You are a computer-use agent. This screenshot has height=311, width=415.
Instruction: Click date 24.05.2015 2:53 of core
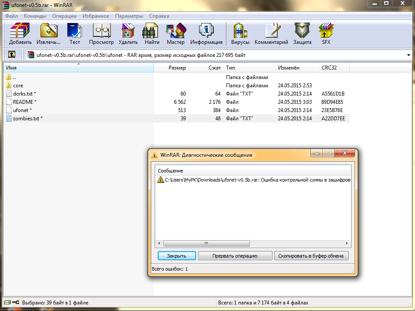pos(295,86)
